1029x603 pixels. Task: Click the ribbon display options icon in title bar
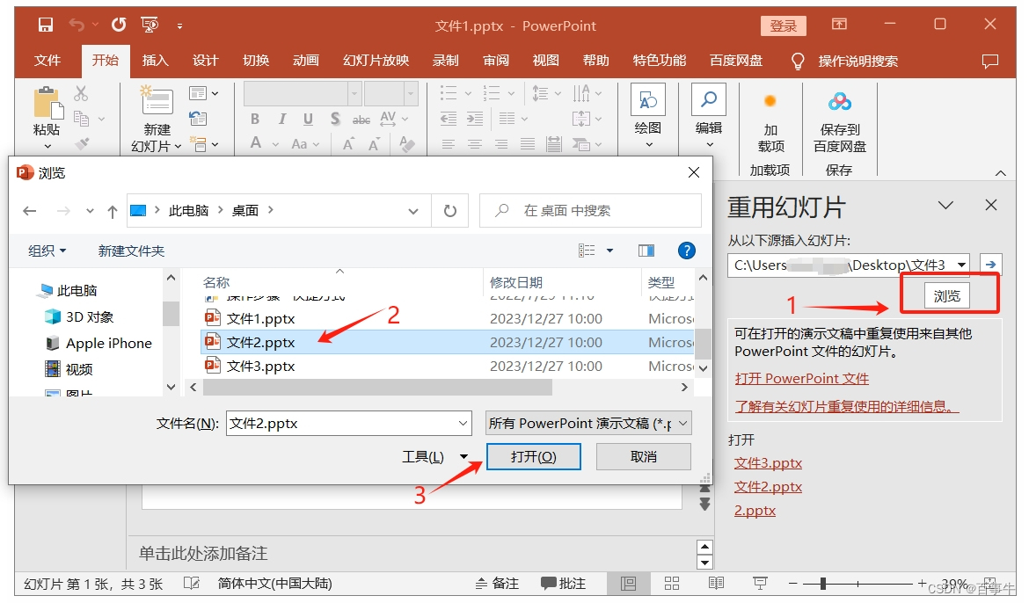(839, 25)
